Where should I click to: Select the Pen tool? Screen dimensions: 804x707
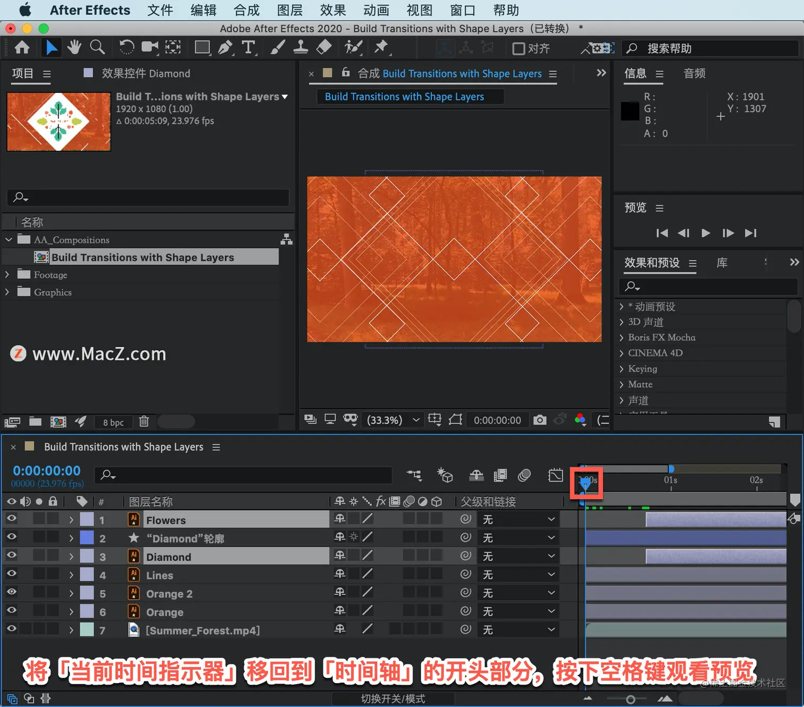pyautogui.click(x=225, y=48)
